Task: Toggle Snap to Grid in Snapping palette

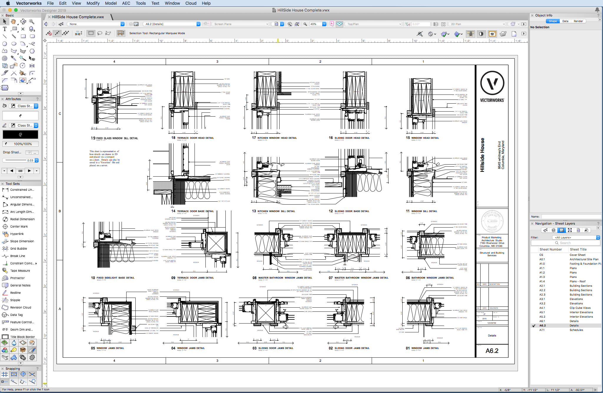Action: point(5,374)
